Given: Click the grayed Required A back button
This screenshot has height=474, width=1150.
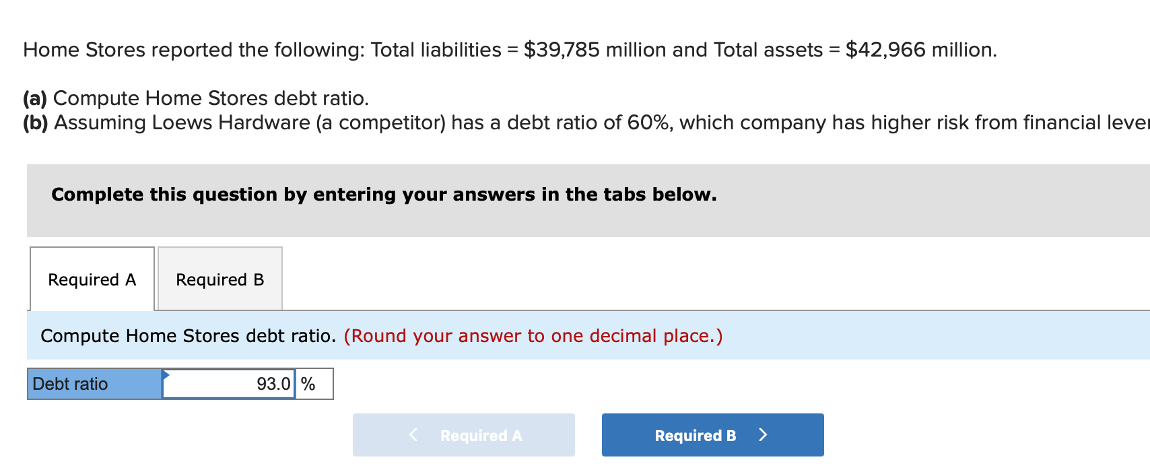Looking at the screenshot, I should tap(463, 434).
